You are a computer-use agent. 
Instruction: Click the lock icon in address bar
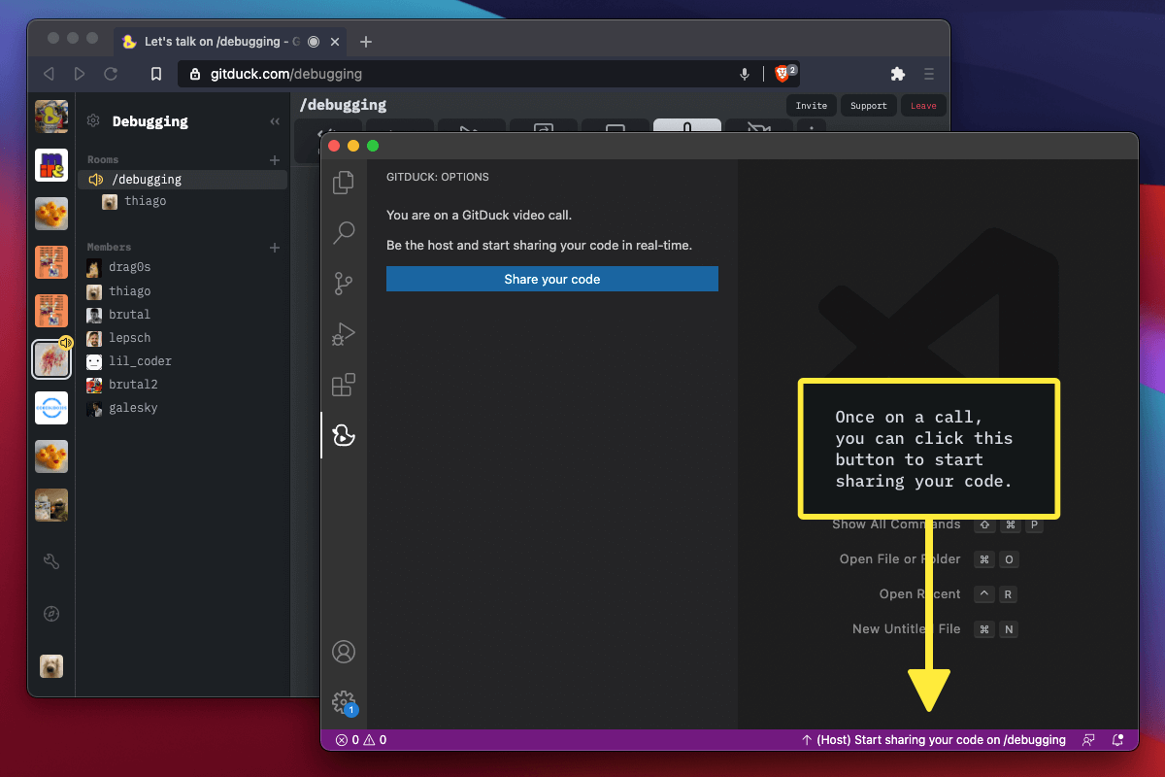click(x=195, y=74)
